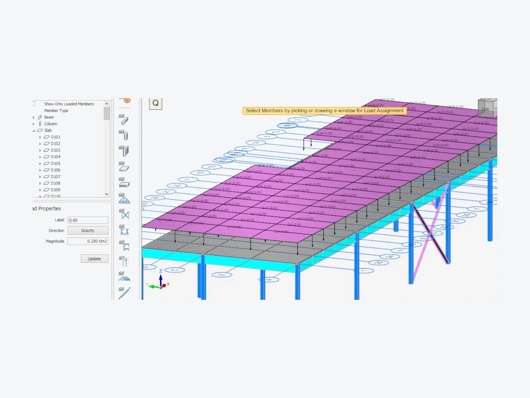Select the truss load tool icon
Image resolution: width=530 pixels, height=398 pixels.
coord(124,198)
